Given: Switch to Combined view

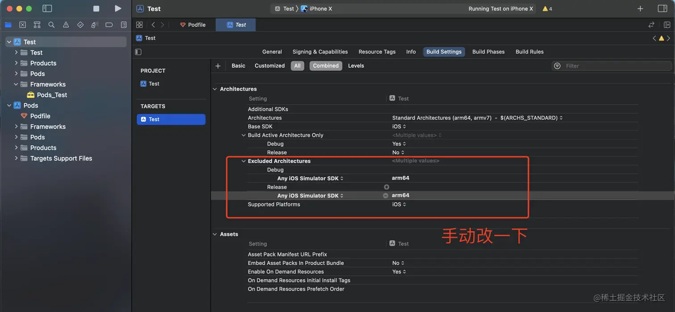Looking at the screenshot, I should pyautogui.click(x=326, y=66).
